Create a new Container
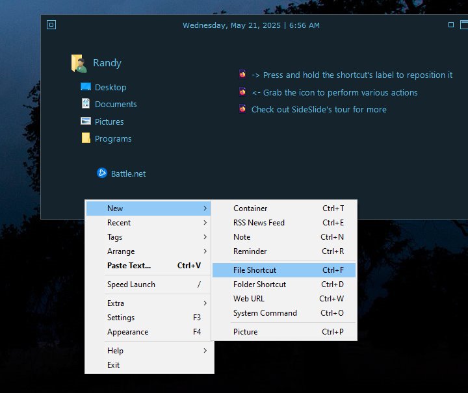 284,209
